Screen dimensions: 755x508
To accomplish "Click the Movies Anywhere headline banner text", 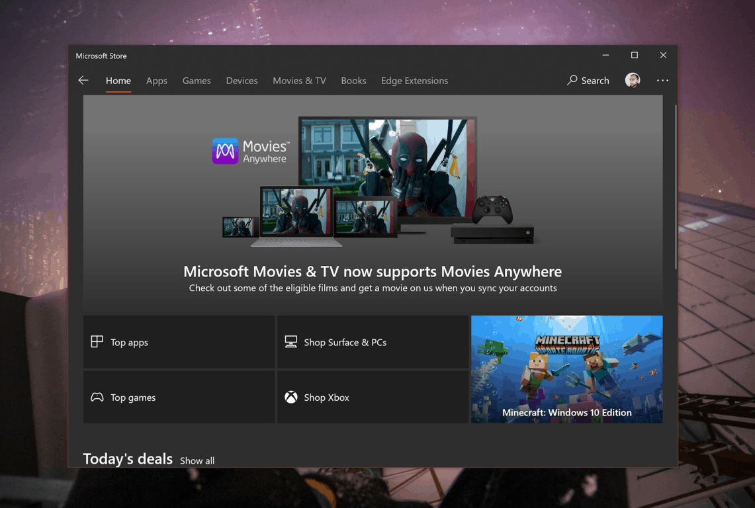I will (x=373, y=271).
